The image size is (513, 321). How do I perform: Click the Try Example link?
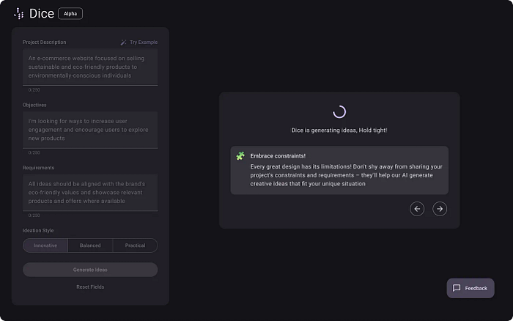(x=139, y=43)
